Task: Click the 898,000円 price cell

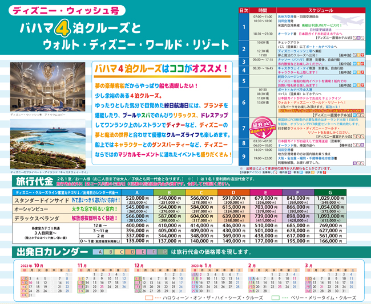Action: [x=298, y=218]
